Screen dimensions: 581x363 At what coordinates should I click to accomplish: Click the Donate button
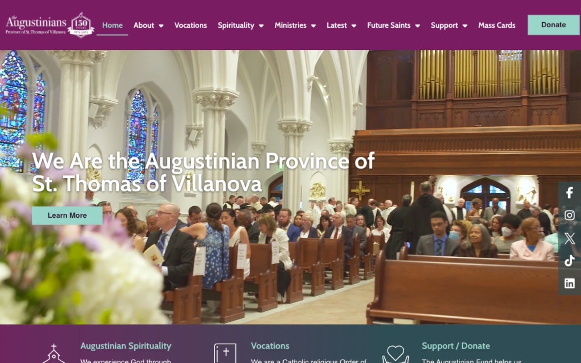coord(554,25)
